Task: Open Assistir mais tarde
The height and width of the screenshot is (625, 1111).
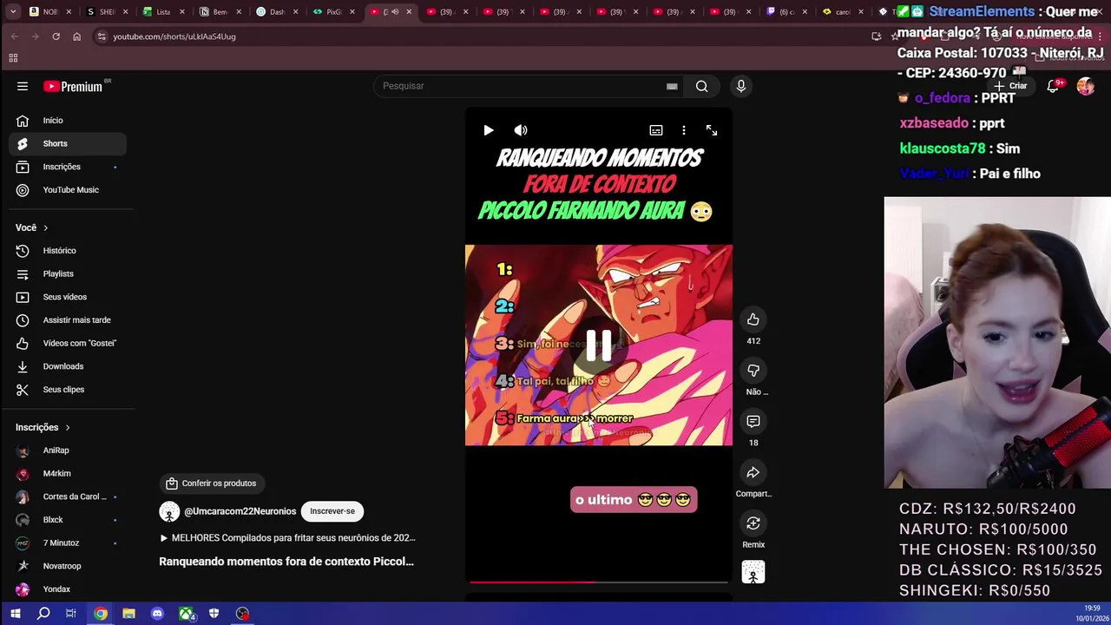Action: (x=68, y=320)
